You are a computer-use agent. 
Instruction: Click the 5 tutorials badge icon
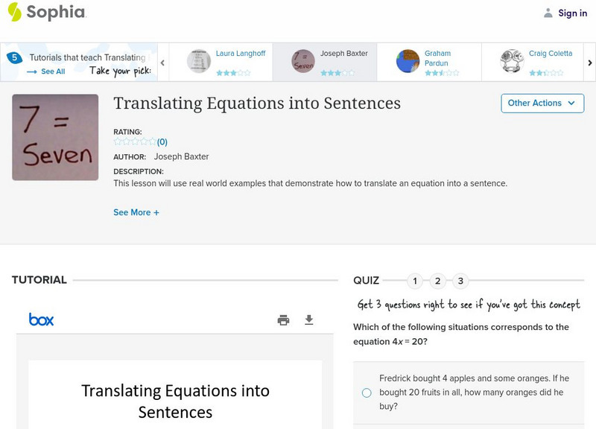coord(14,57)
